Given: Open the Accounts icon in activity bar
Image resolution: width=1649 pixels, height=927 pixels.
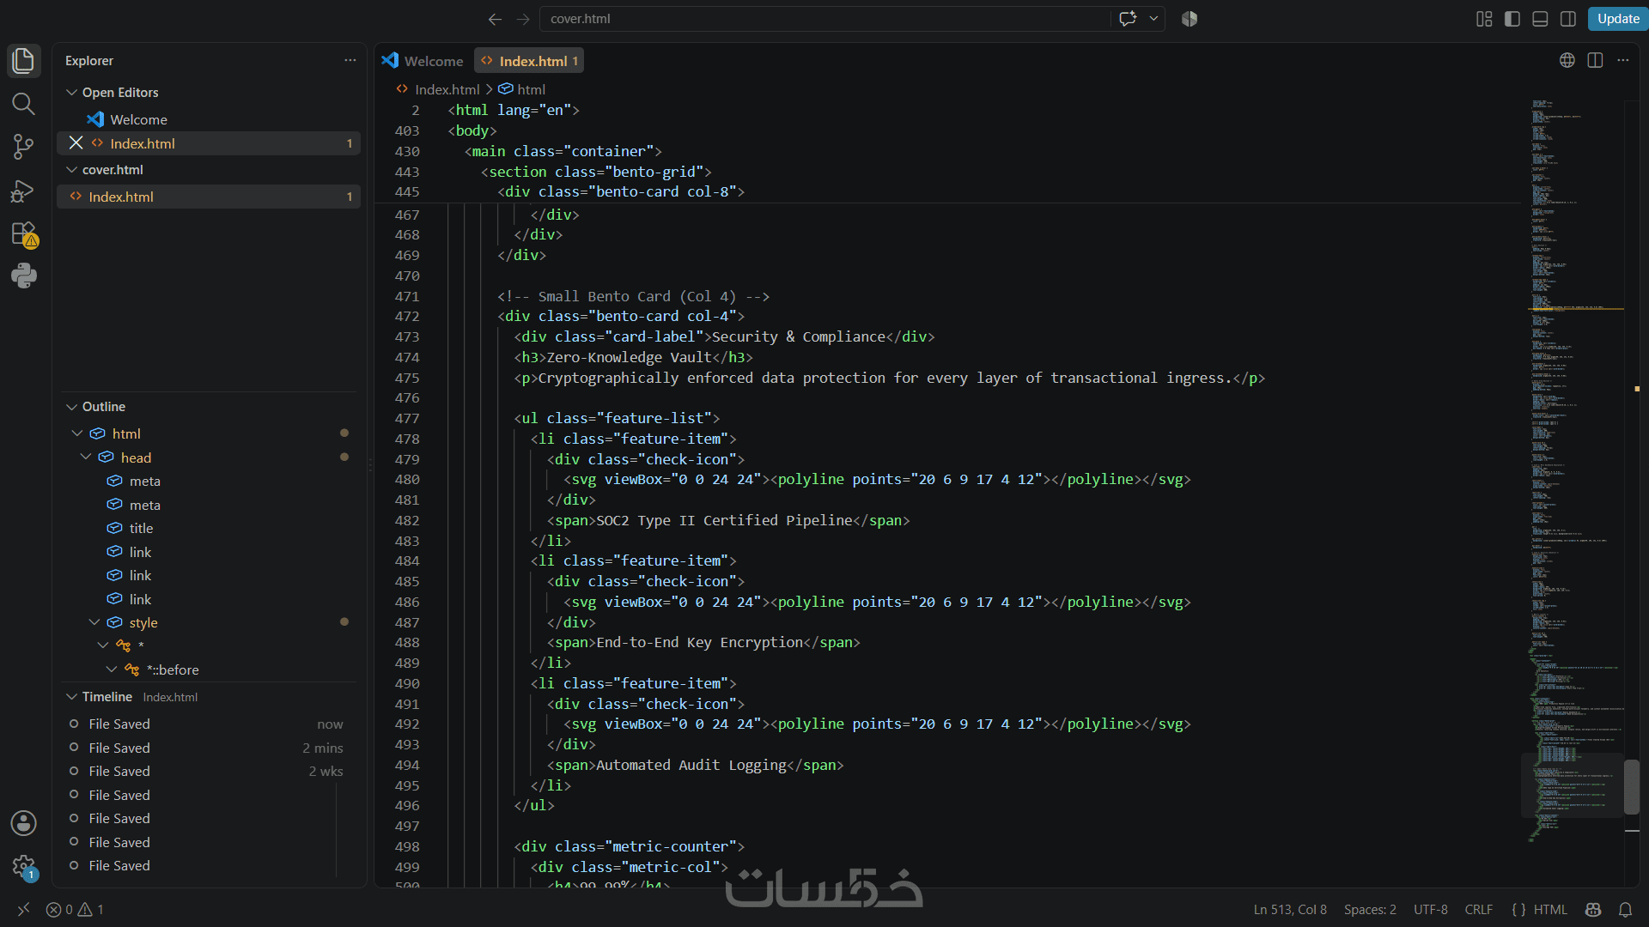Looking at the screenshot, I should point(23,823).
